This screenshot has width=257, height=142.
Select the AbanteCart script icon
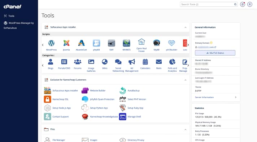(81, 43)
